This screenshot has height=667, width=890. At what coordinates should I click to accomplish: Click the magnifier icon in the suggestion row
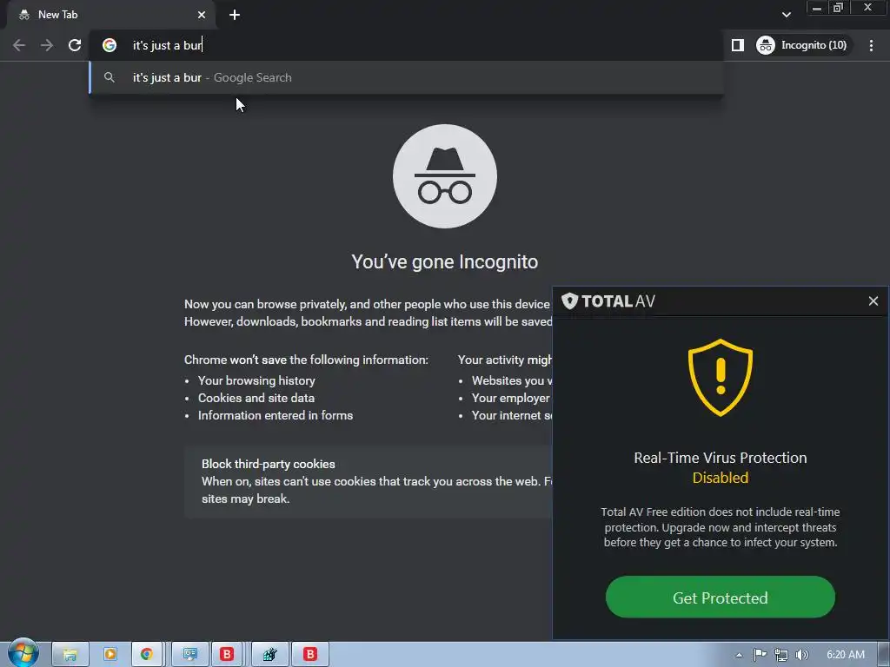tap(110, 77)
